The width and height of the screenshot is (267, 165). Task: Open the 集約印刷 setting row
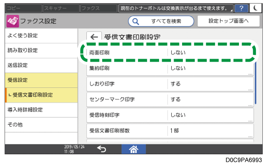(x=170, y=68)
